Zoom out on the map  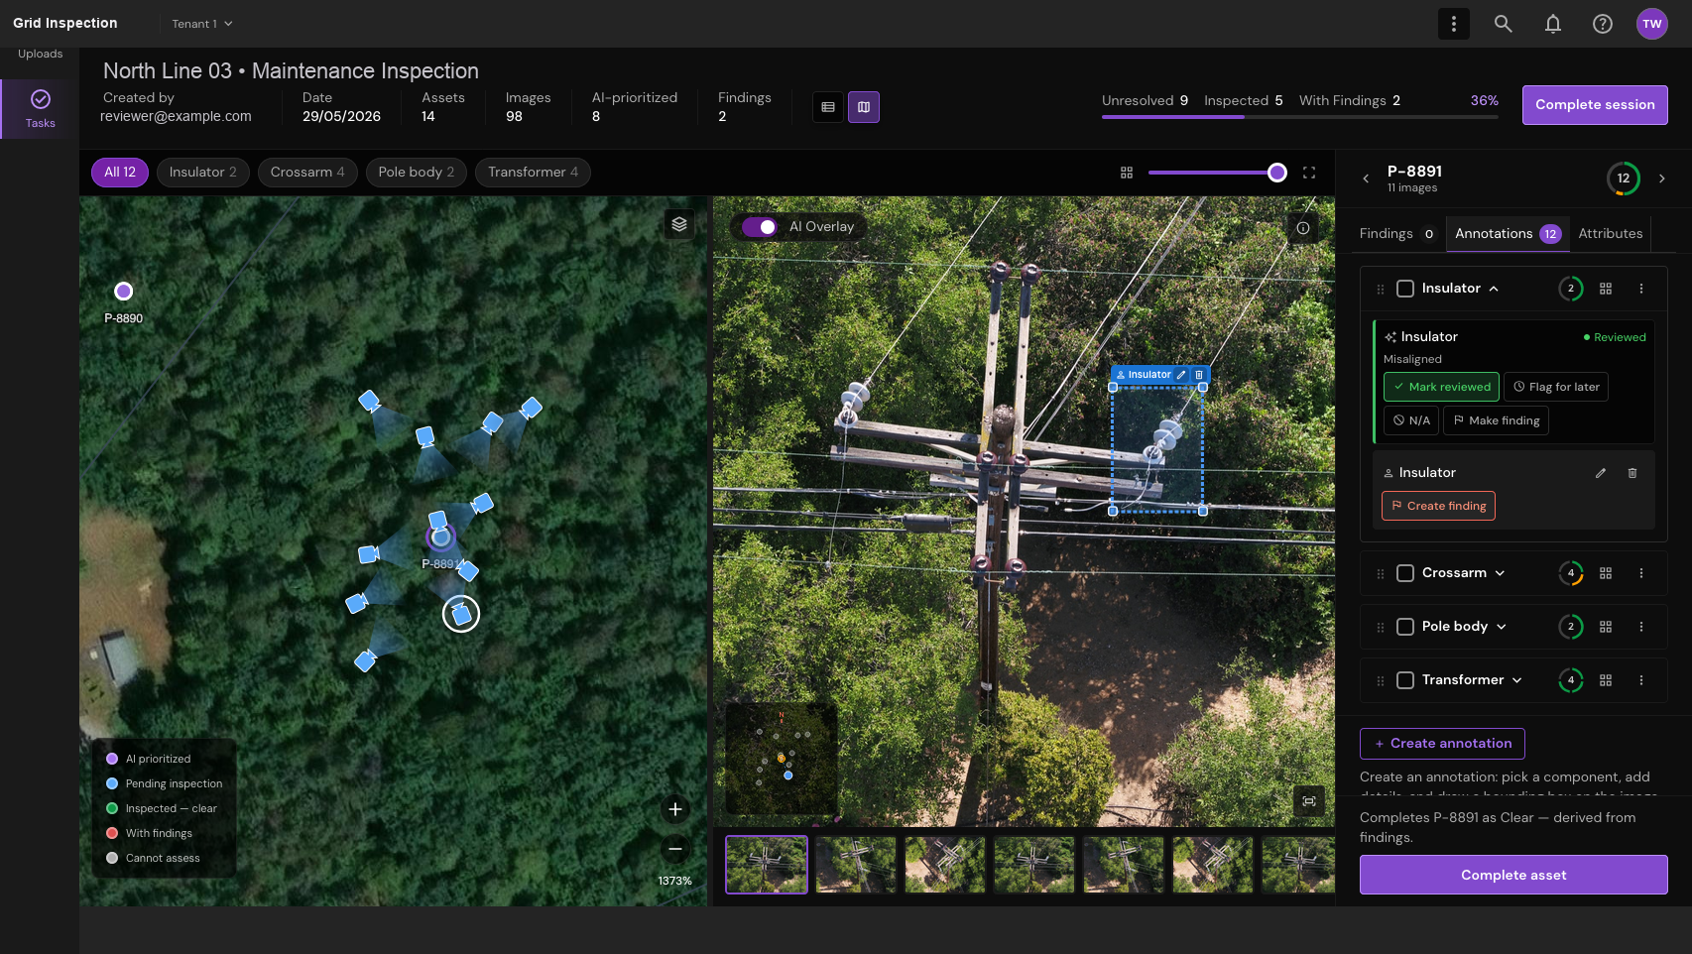[x=675, y=849]
